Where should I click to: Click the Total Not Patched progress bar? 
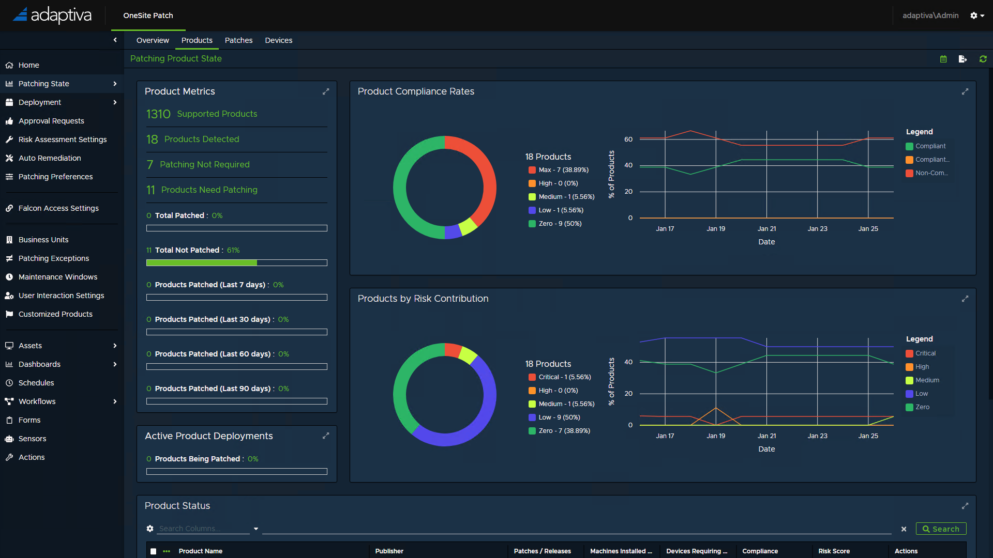click(x=236, y=262)
